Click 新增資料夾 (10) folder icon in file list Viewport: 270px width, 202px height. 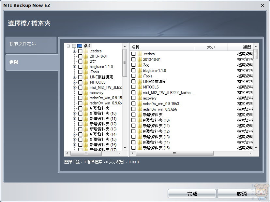[x=140, y=120]
